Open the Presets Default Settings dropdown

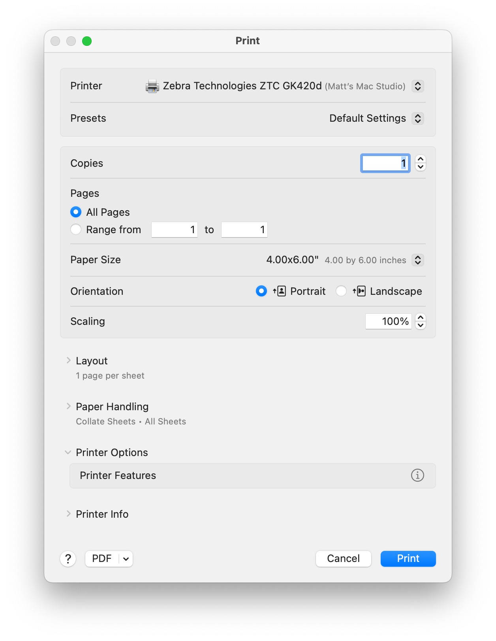point(417,119)
